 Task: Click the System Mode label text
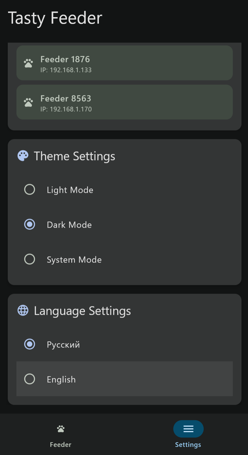coord(74,260)
